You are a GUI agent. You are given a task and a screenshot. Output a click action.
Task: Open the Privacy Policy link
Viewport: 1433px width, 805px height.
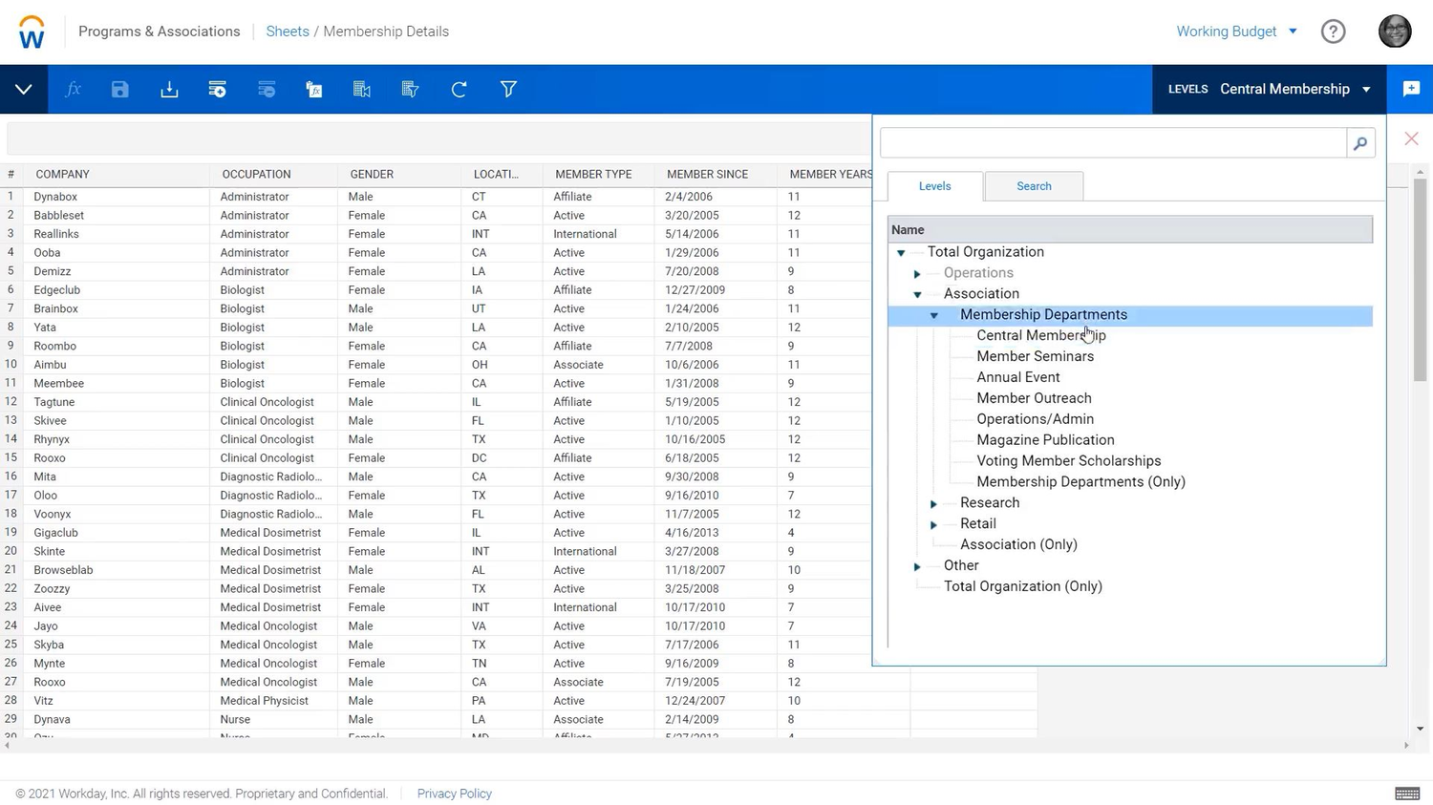coord(454,794)
